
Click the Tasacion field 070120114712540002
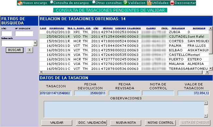(56, 93)
